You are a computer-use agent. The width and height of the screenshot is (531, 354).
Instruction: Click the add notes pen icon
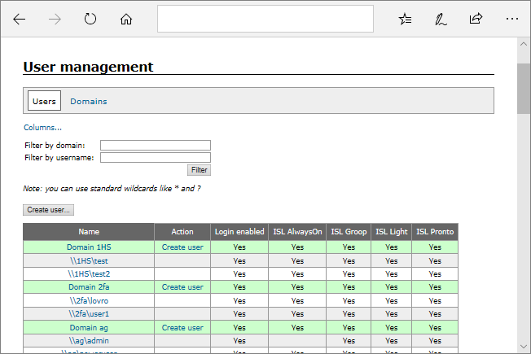(441, 19)
